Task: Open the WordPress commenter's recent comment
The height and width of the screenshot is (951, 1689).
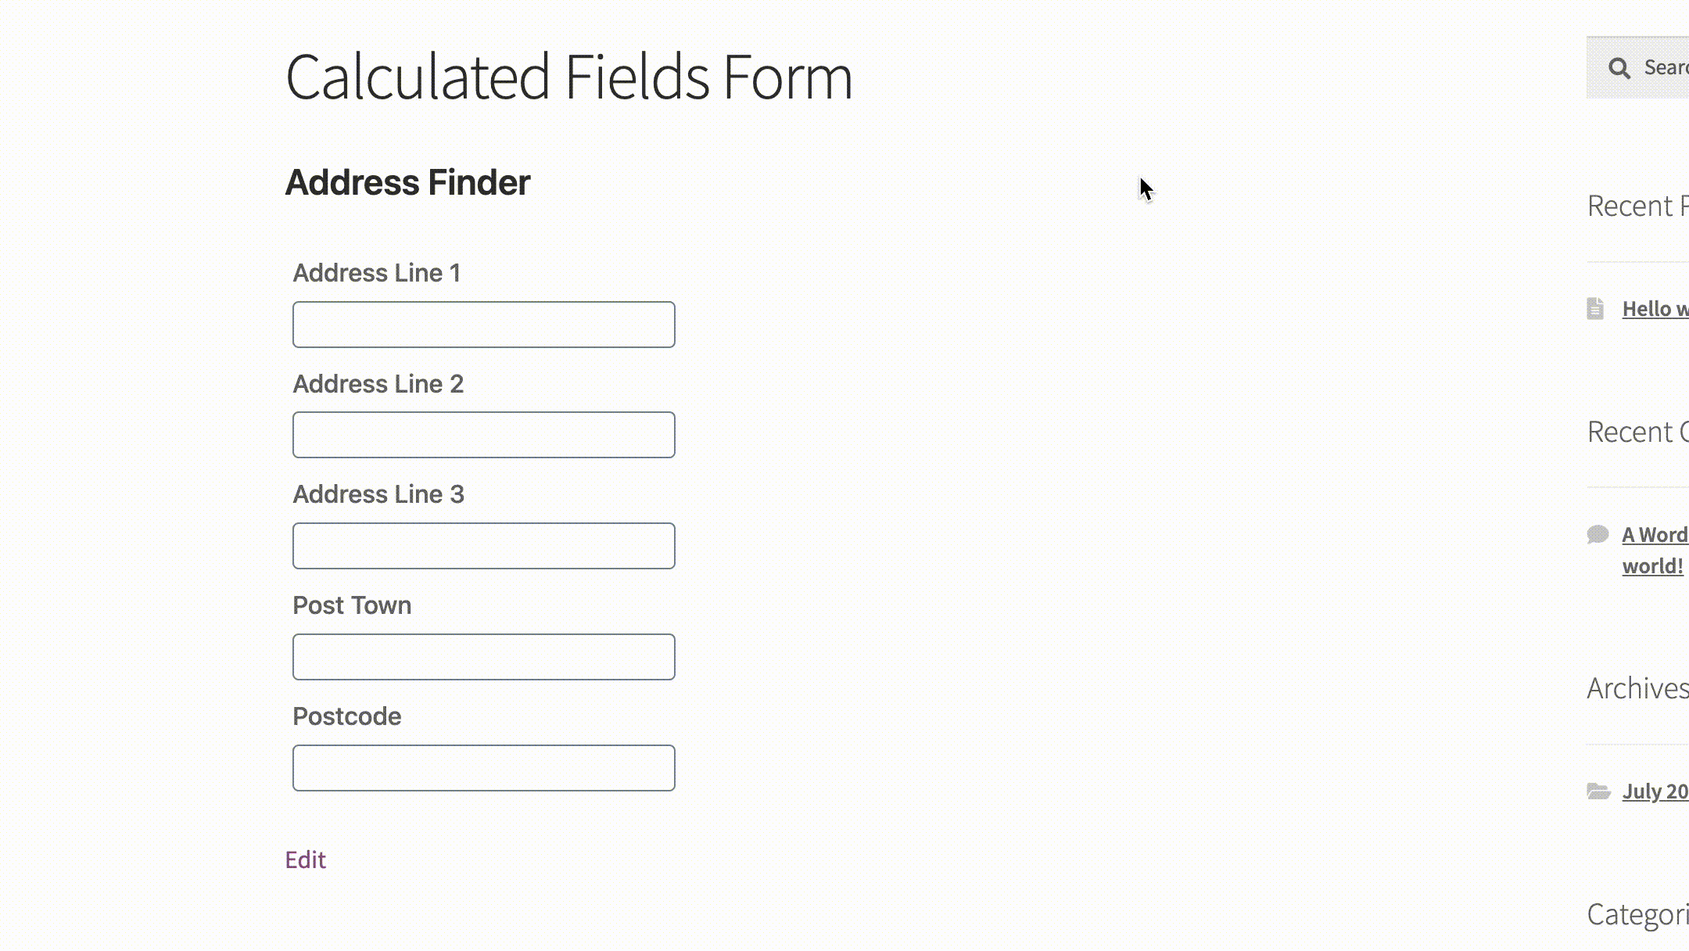Action: [1654, 534]
